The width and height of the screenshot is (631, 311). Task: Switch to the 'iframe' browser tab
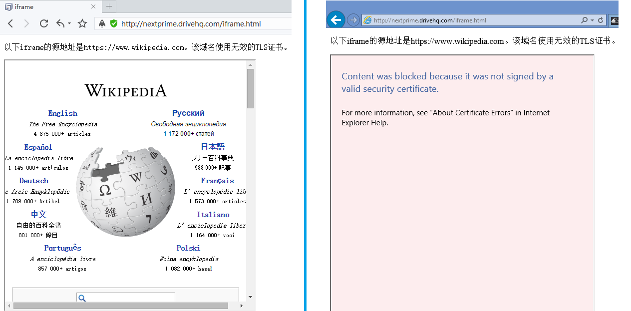click(50, 6)
